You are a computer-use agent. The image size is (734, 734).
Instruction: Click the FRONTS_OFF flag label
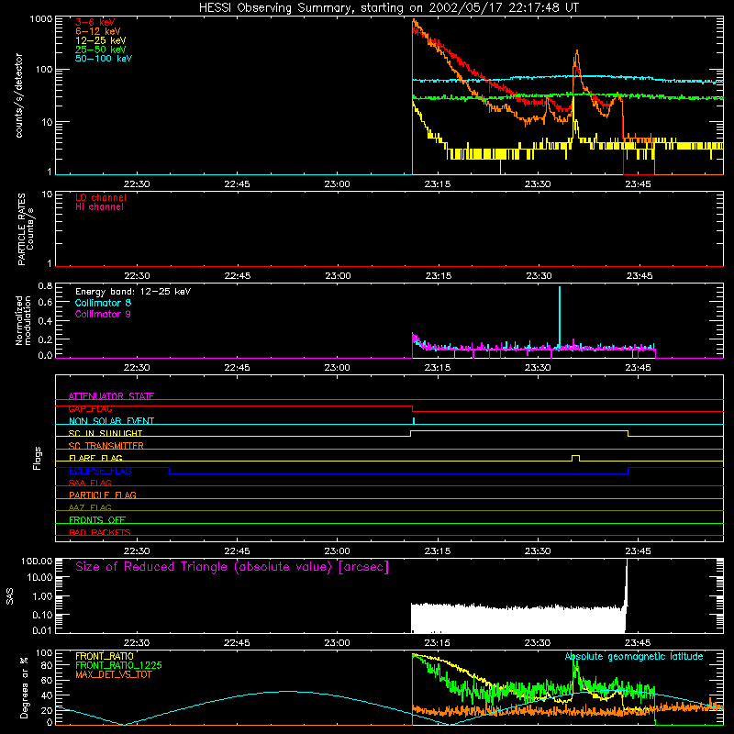(97, 519)
